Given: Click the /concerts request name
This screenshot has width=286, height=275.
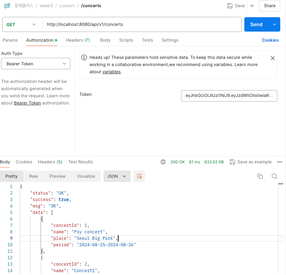Looking at the screenshot, I should point(91,6).
